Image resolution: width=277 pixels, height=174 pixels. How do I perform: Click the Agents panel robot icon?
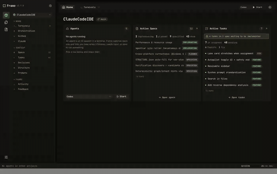tap(67, 29)
